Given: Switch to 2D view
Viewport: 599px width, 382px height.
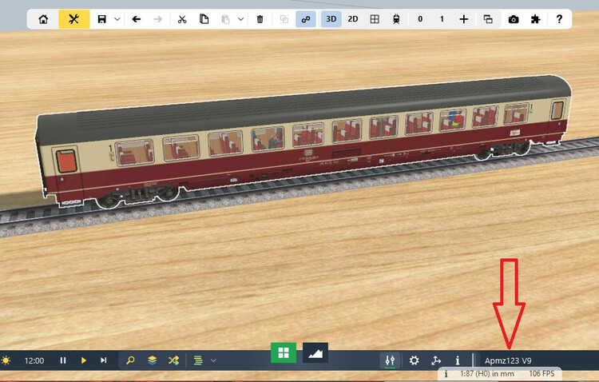Looking at the screenshot, I should pyautogui.click(x=352, y=19).
